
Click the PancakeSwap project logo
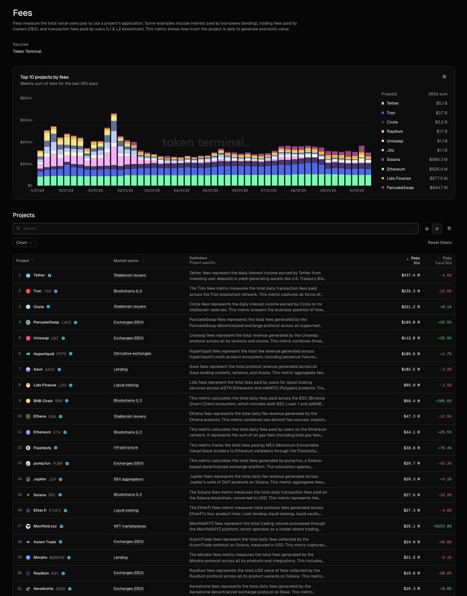coord(28,322)
